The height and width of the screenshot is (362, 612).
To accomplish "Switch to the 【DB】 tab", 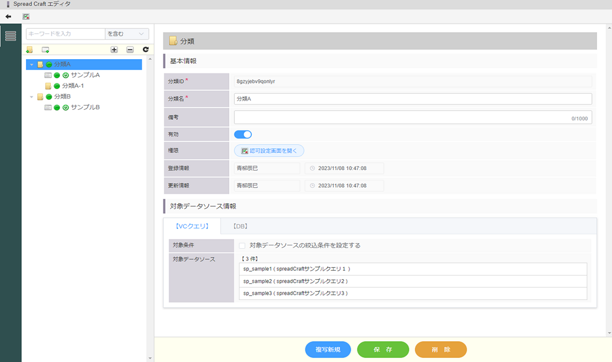I will pyautogui.click(x=241, y=226).
